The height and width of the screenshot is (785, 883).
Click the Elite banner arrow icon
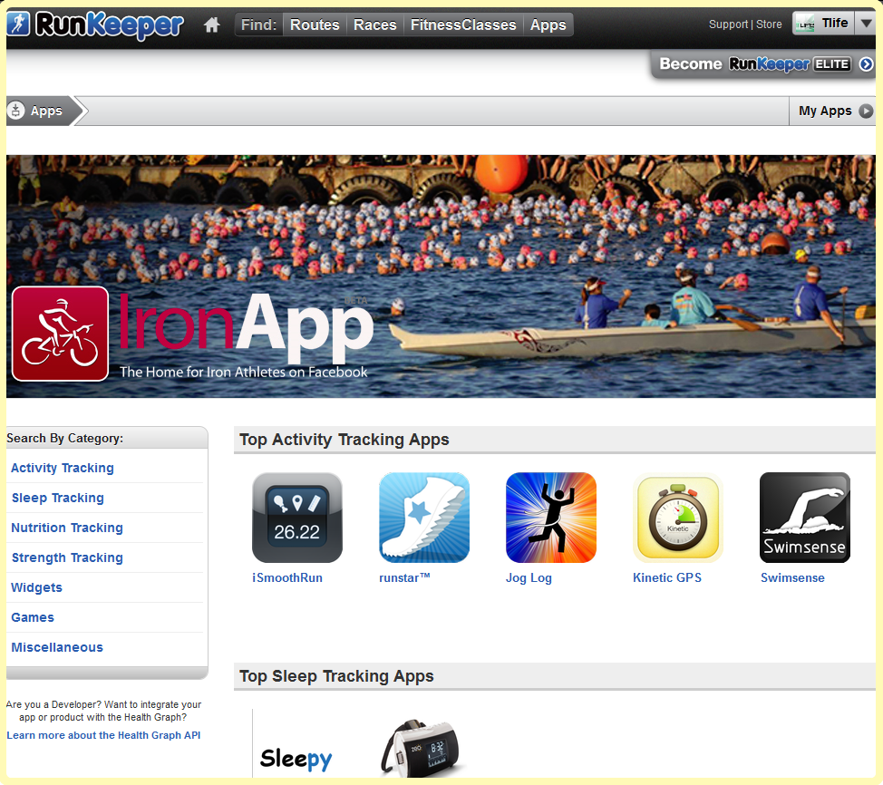click(x=866, y=64)
